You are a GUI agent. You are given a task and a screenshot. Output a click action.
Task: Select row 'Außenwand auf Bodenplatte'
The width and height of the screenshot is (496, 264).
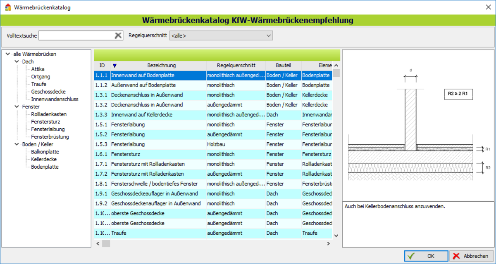click(213, 85)
